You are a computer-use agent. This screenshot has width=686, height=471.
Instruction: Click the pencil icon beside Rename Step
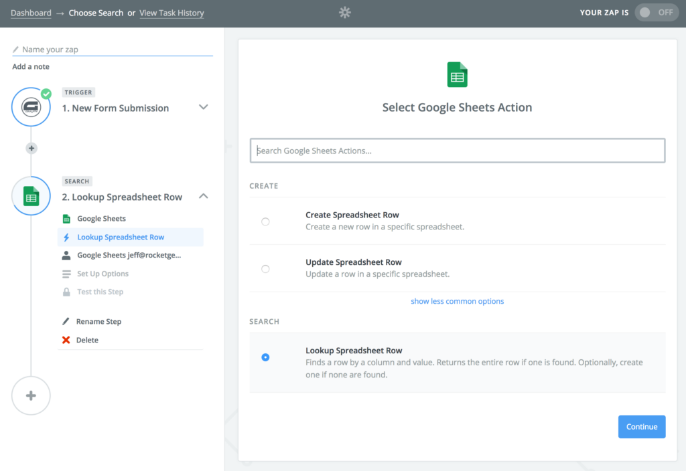(x=66, y=322)
